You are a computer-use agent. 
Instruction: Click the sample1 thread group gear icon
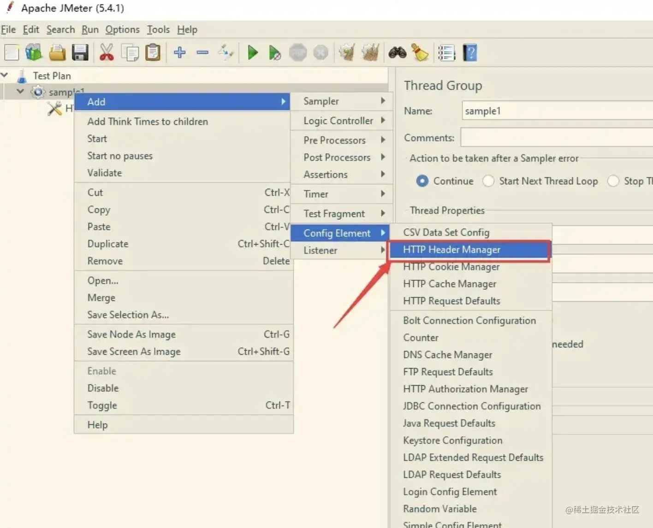coord(38,92)
